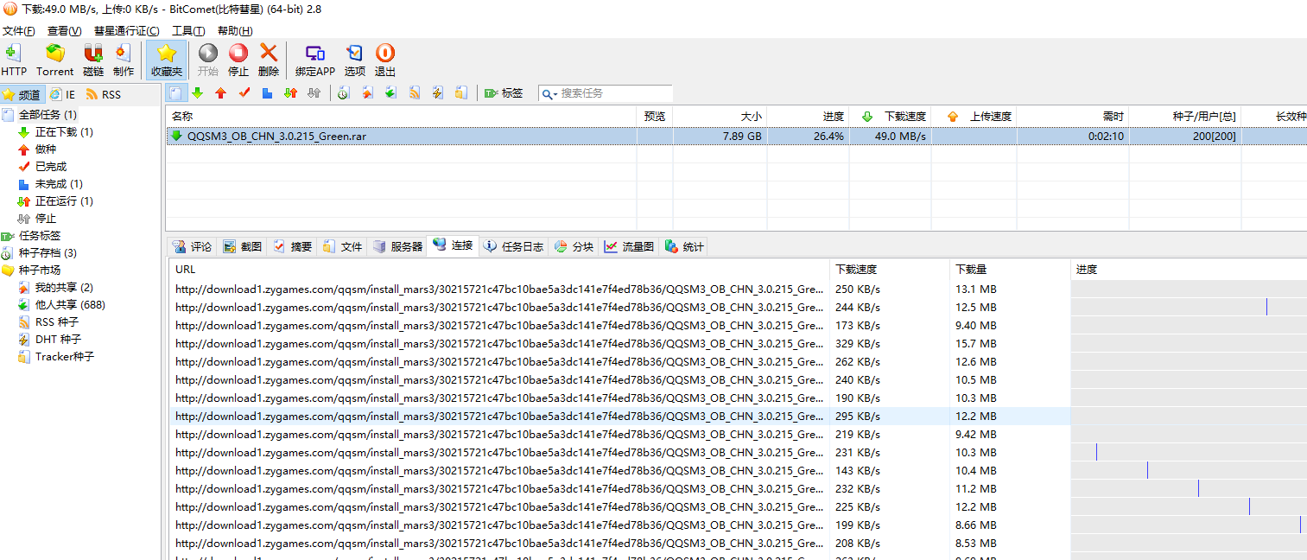Click the green arrow others' shares toolbar icon
This screenshot has width=1307, height=560.
click(390, 92)
